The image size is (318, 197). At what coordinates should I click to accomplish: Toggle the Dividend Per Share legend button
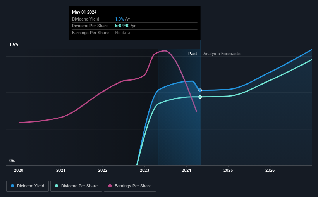point(76,186)
